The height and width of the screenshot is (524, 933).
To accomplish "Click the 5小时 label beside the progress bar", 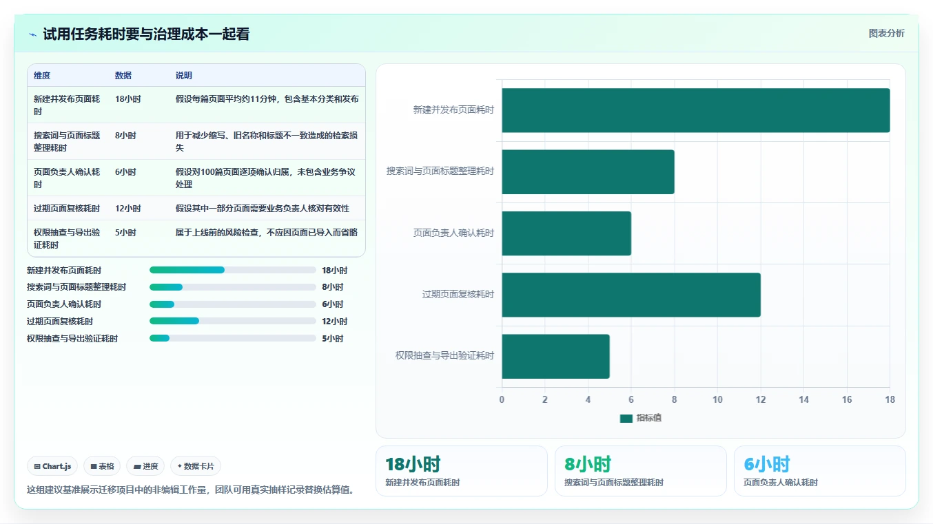I will pos(333,339).
